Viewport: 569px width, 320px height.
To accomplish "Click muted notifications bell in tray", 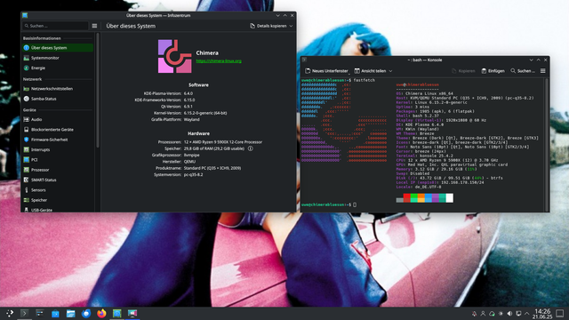I will pyautogui.click(x=474, y=314).
